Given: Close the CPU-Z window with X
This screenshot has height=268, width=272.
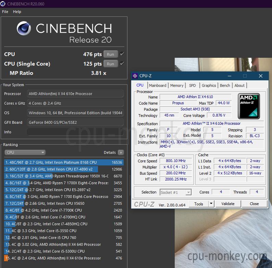Looking at the screenshot, I should coord(261,76).
